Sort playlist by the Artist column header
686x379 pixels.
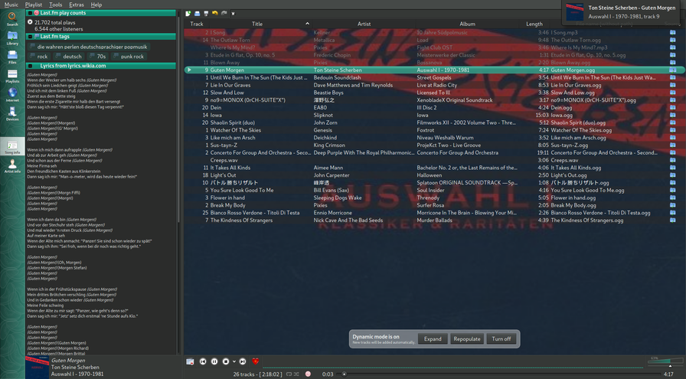pyautogui.click(x=364, y=24)
